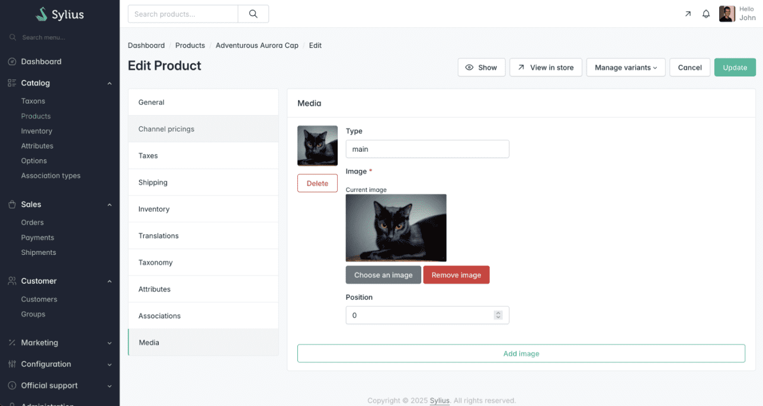Viewport: 763px width, 406px height.
Task: Open Options in sidebar
Action: [x=34, y=161]
